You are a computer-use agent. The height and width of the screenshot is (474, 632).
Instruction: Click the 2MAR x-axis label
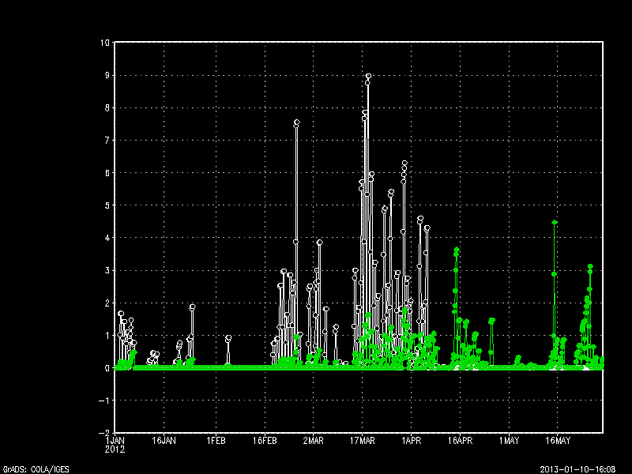tap(313, 441)
